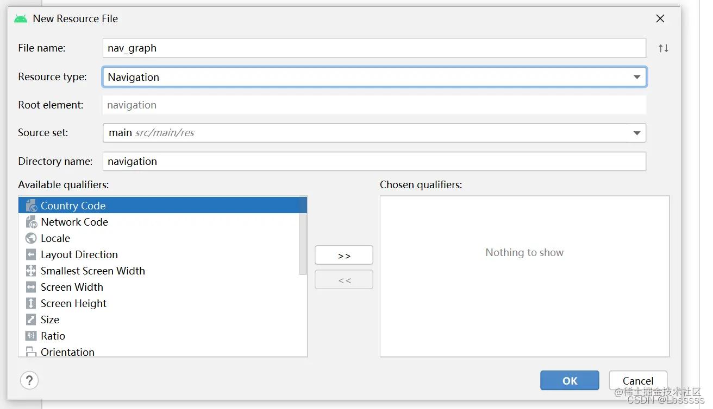Select Smallest Screen Width qualifier
713x409 pixels.
click(159, 271)
